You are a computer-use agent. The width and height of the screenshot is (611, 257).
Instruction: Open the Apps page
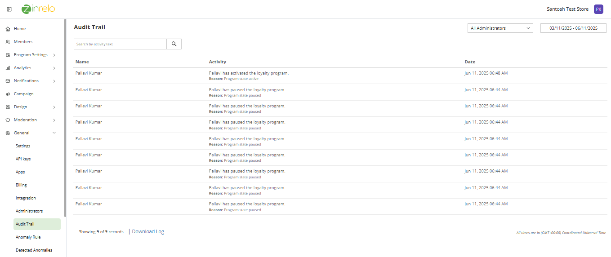click(20, 172)
